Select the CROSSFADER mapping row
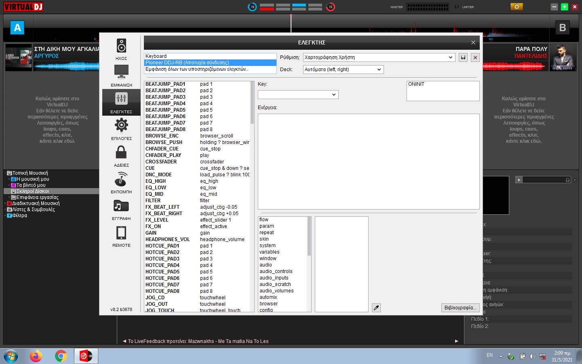Image resolution: width=582 pixels, height=364 pixels. coord(197,162)
